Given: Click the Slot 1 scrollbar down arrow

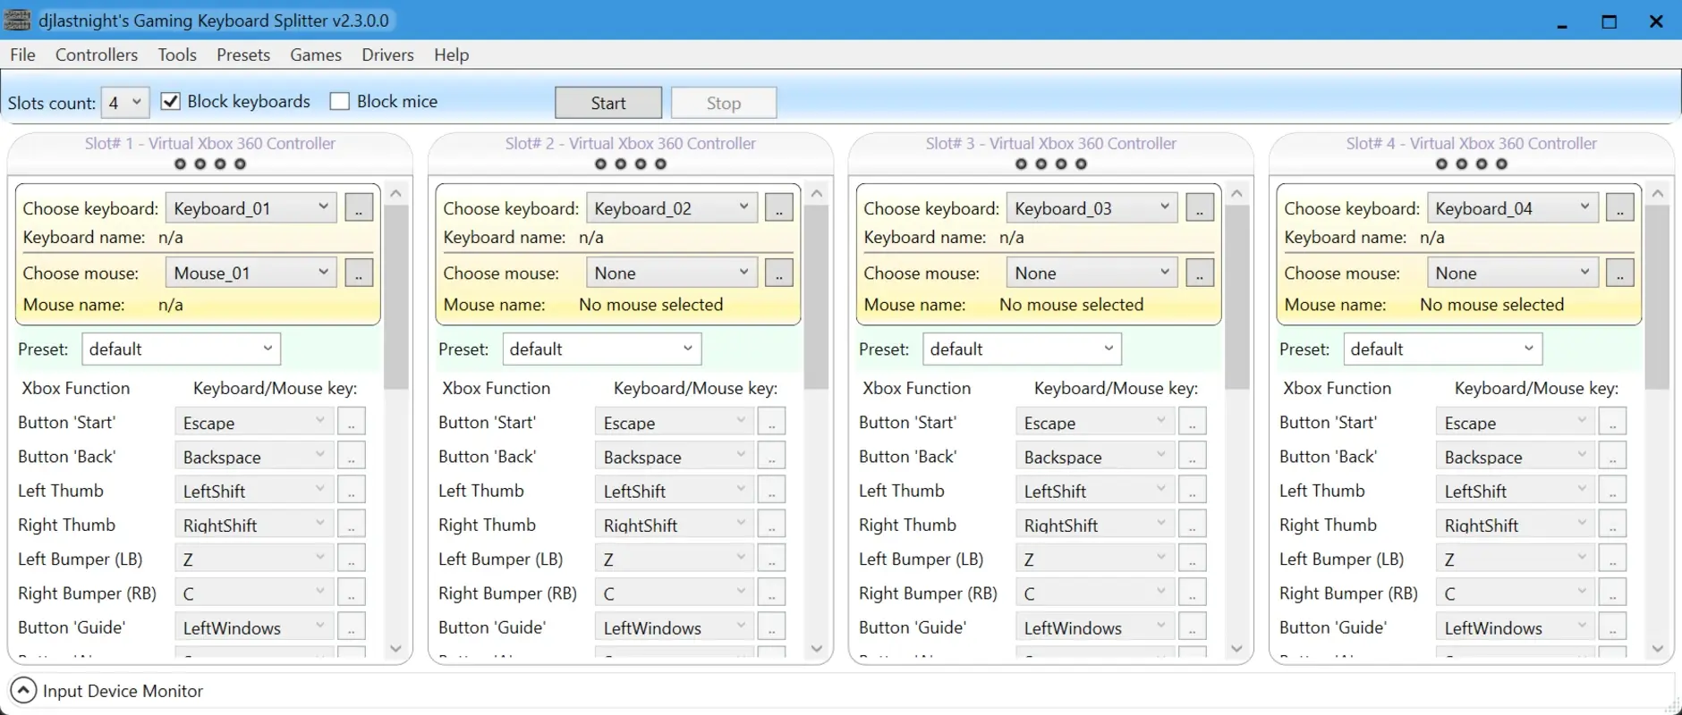Looking at the screenshot, I should [x=396, y=649].
